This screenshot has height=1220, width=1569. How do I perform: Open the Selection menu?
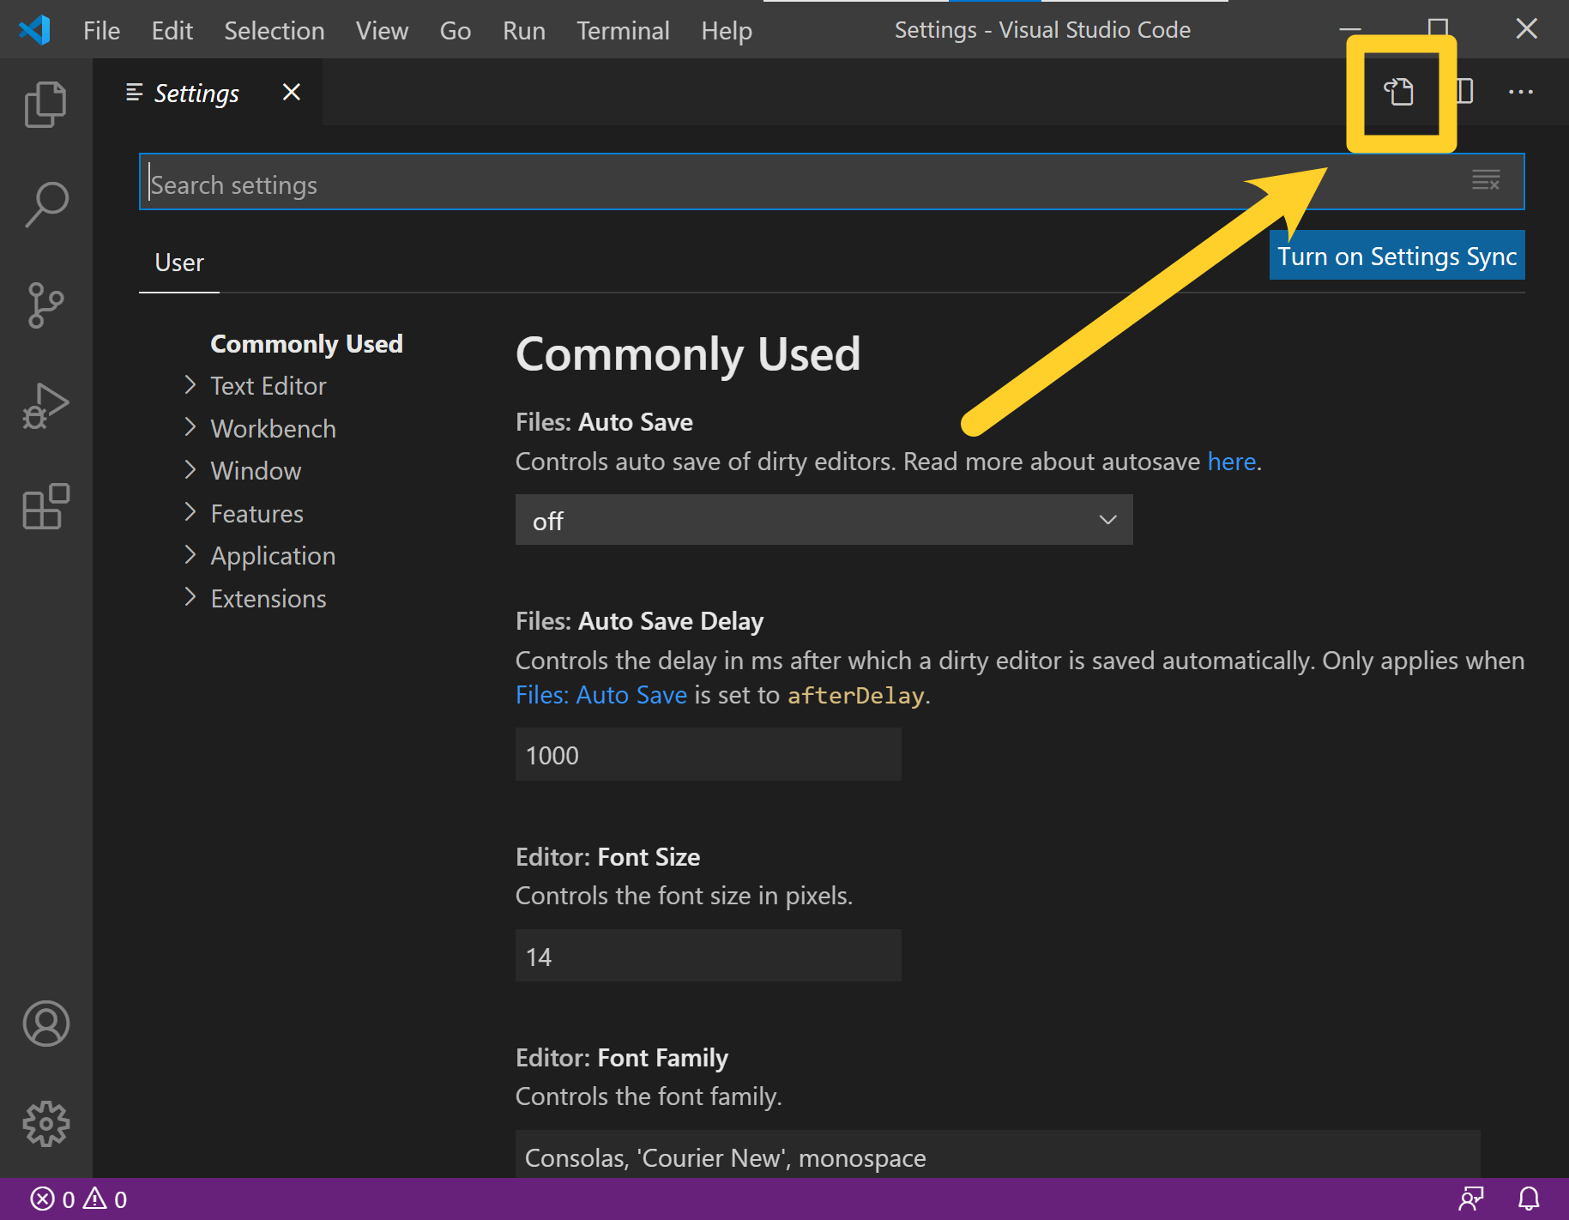coord(275,30)
